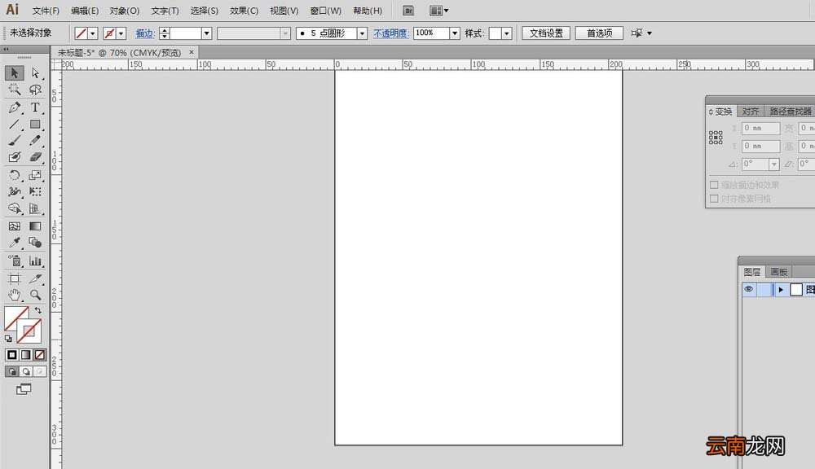The width and height of the screenshot is (815, 469).
Task: Select the Blend tool
Action: point(35,243)
